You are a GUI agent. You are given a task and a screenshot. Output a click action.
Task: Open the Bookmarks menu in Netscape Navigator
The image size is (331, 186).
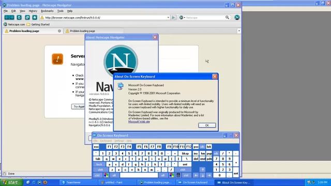pyautogui.click(x=47, y=11)
